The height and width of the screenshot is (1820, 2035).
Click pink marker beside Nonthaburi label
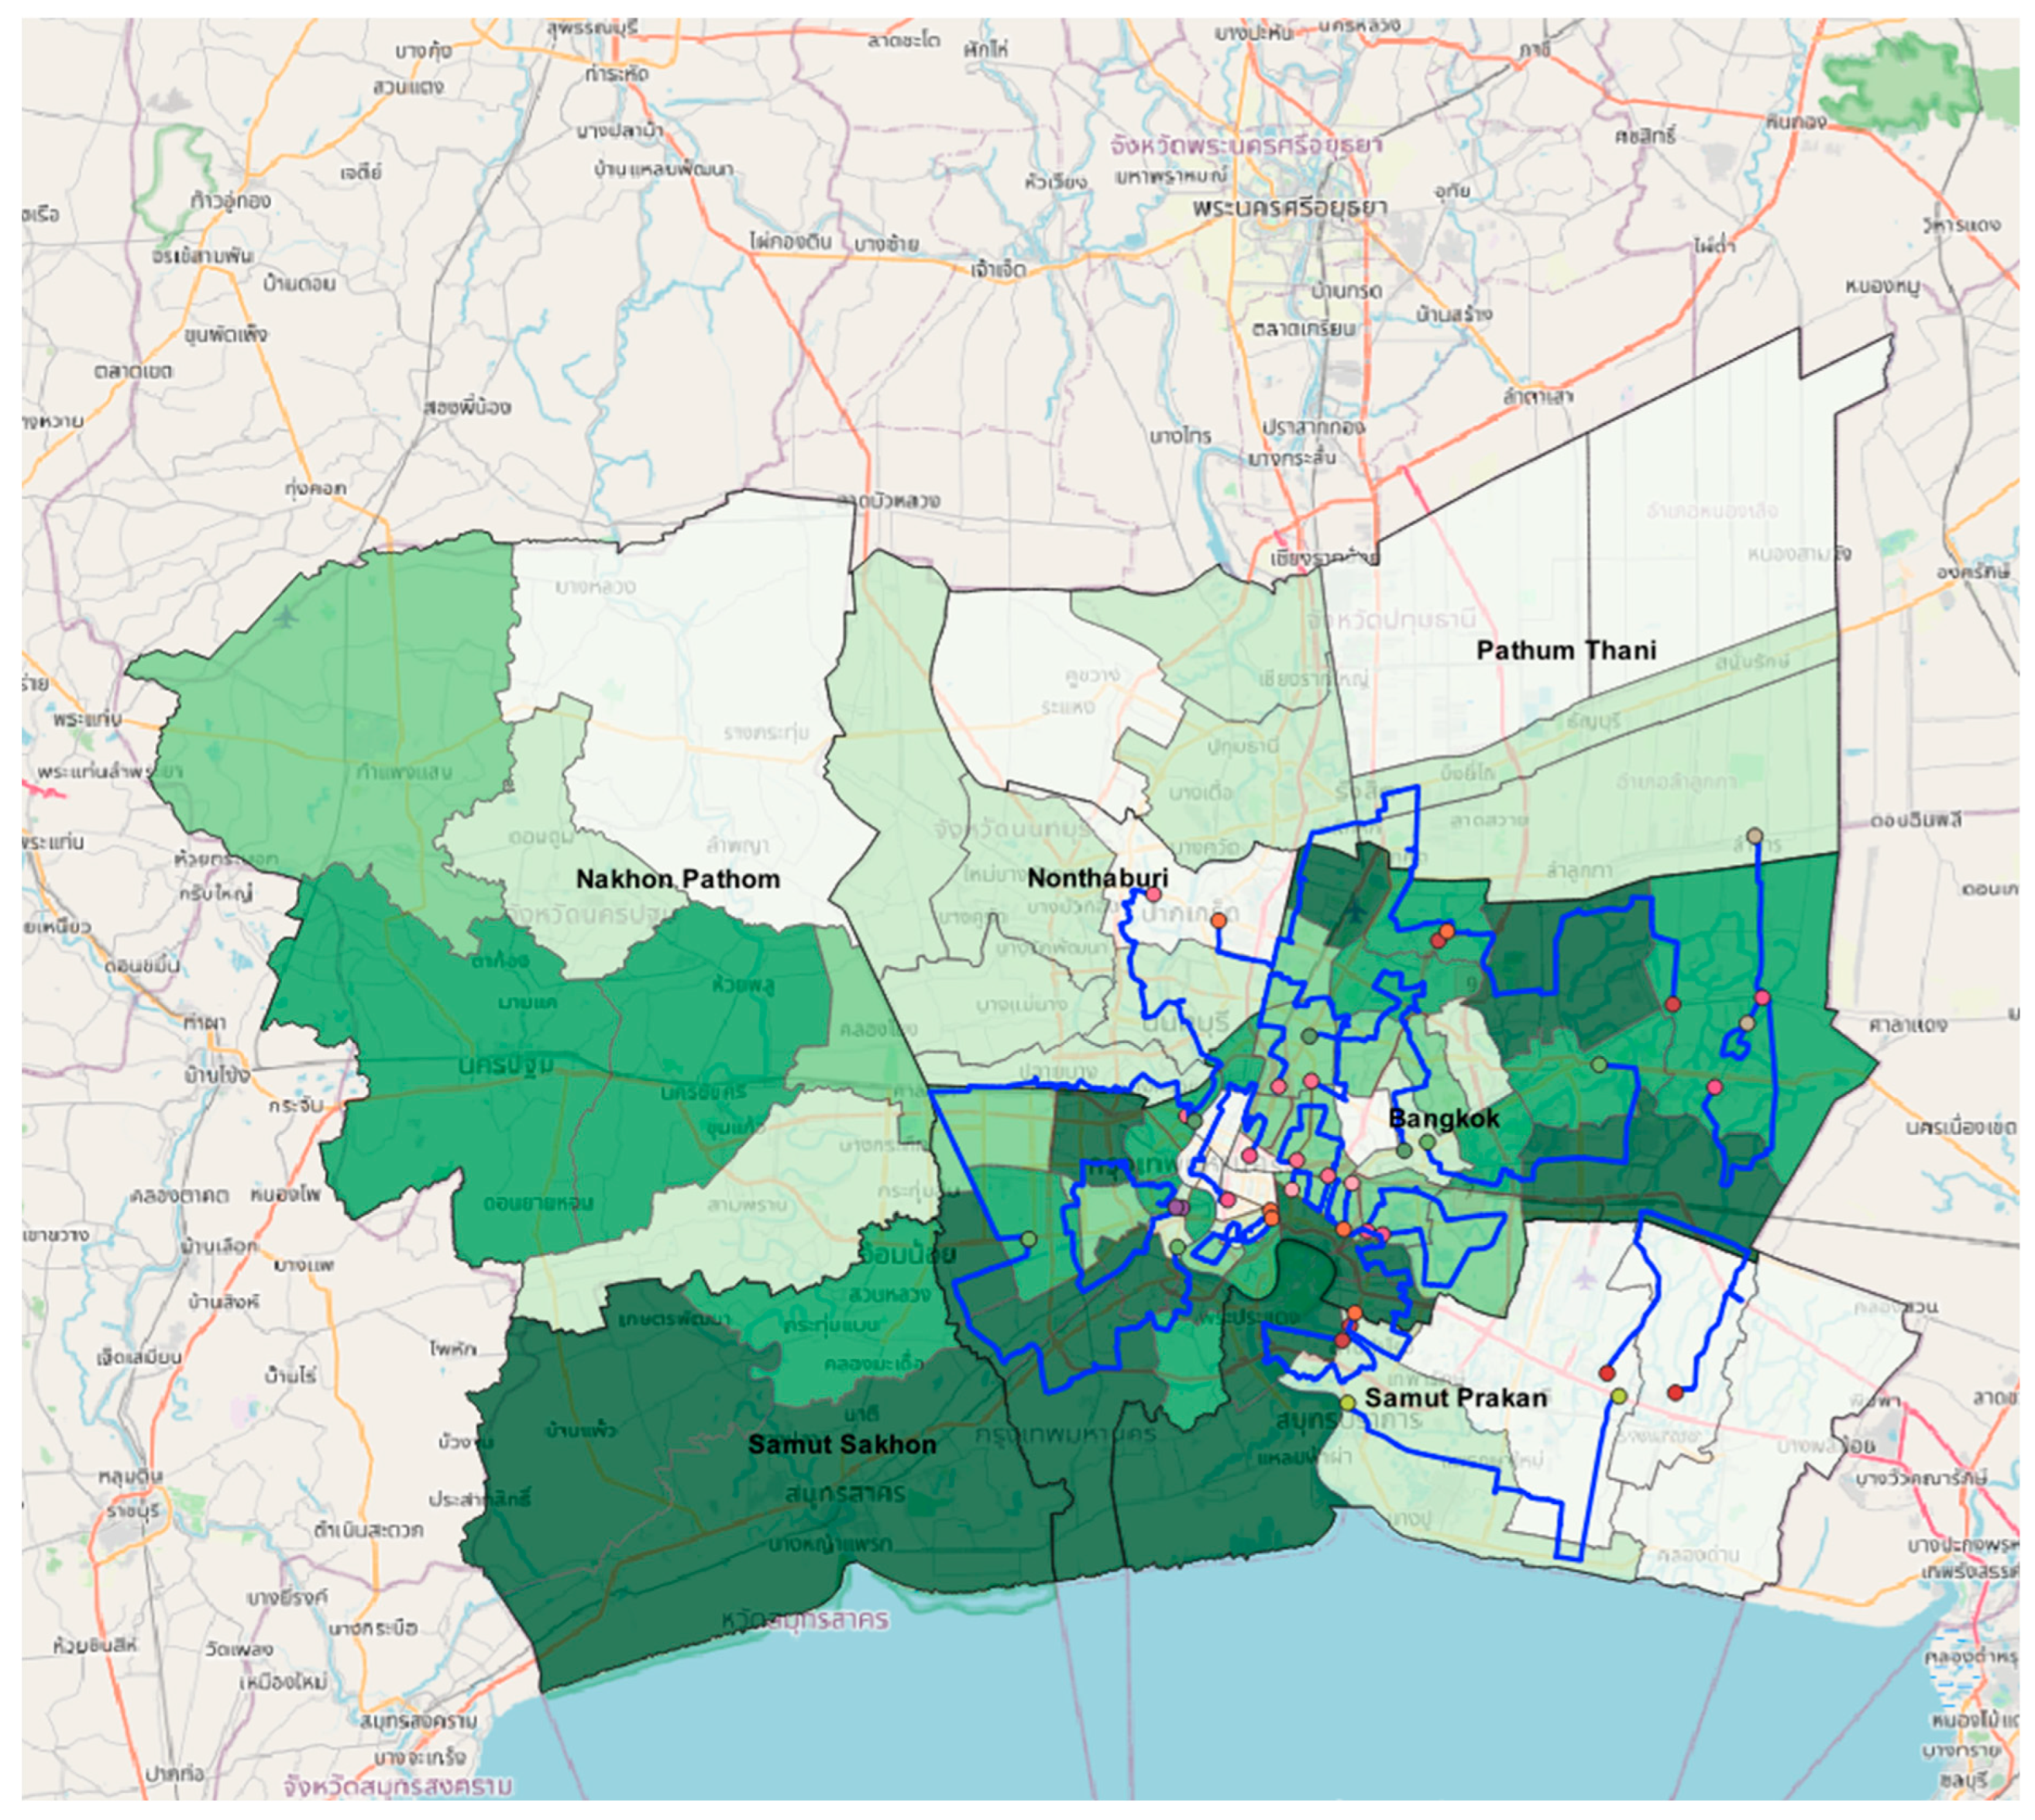click(x=1153, y=894)
